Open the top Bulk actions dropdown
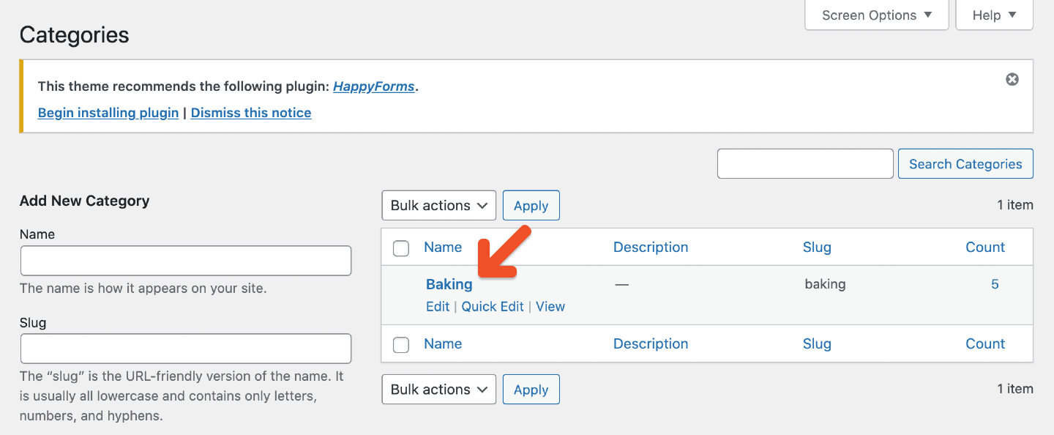 click(438, 206)
